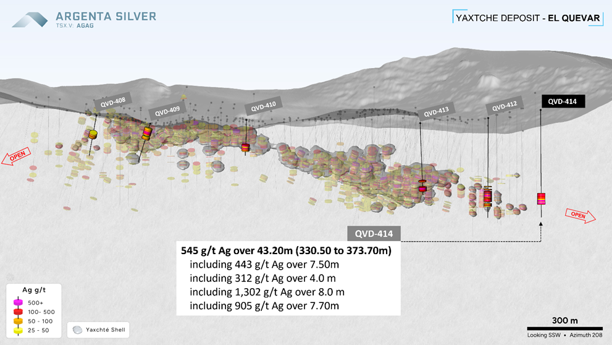
Task: Select the QVD-410 drill hole label
Action: [264, 106]
